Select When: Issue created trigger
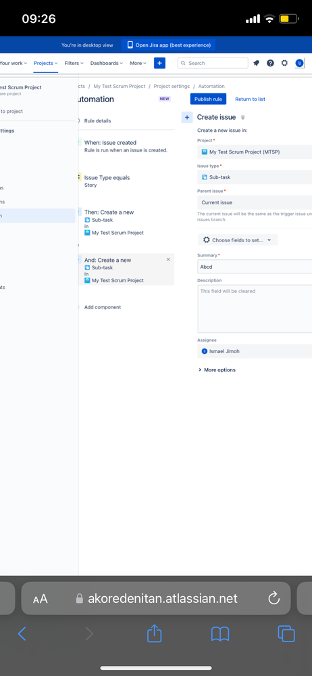 coord(126,145)
